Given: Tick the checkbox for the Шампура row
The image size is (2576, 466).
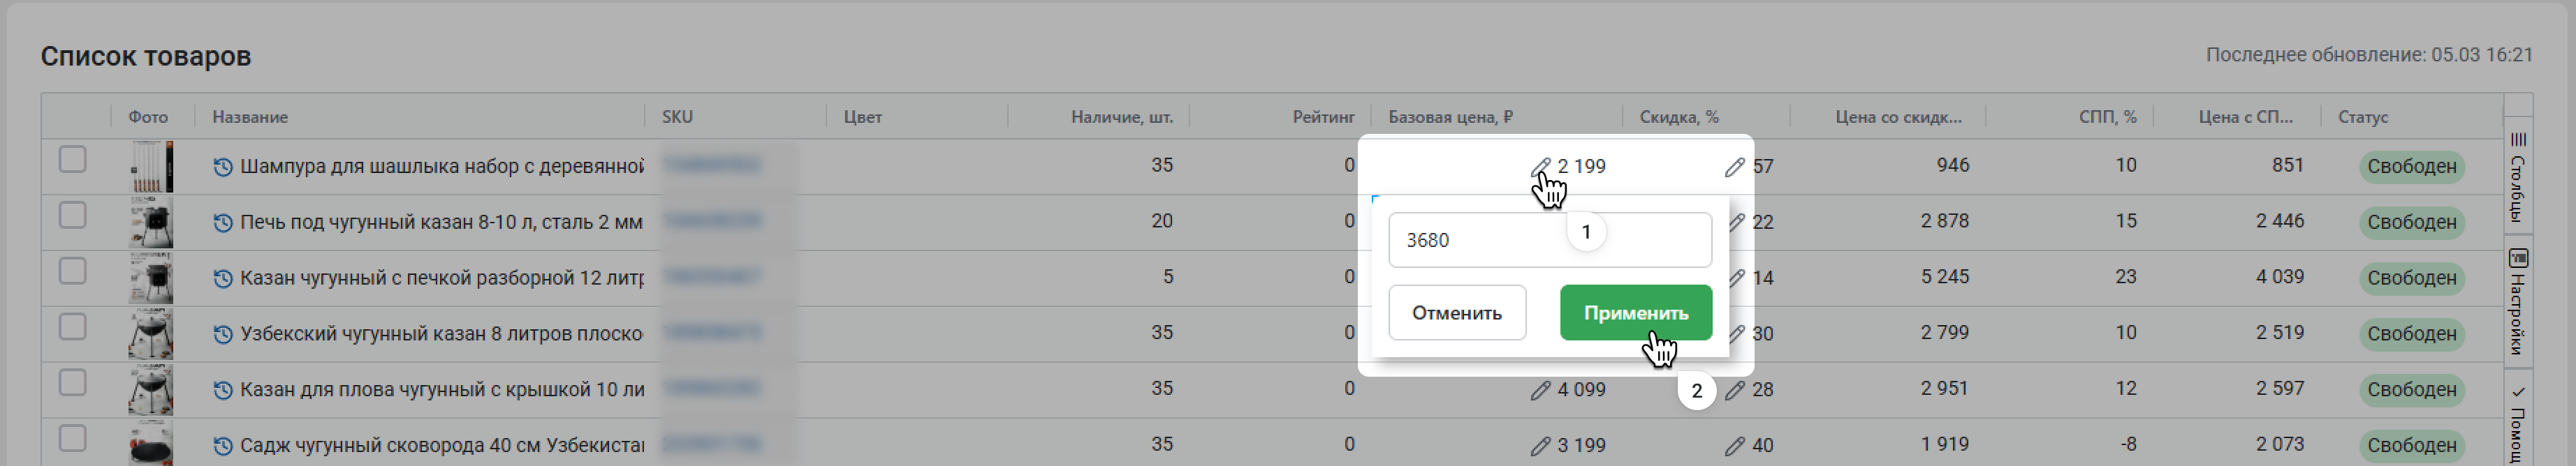Looking at the screenshot, I should tap(72, 160).
